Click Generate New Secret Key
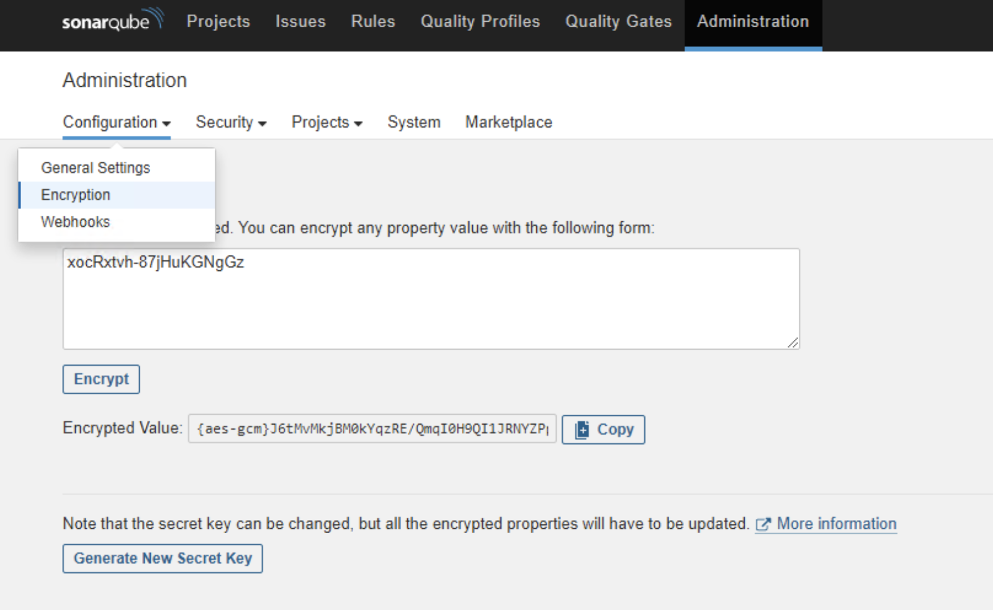Image resolution: width=993 pixels, height=610 pixels. [163, 559]
